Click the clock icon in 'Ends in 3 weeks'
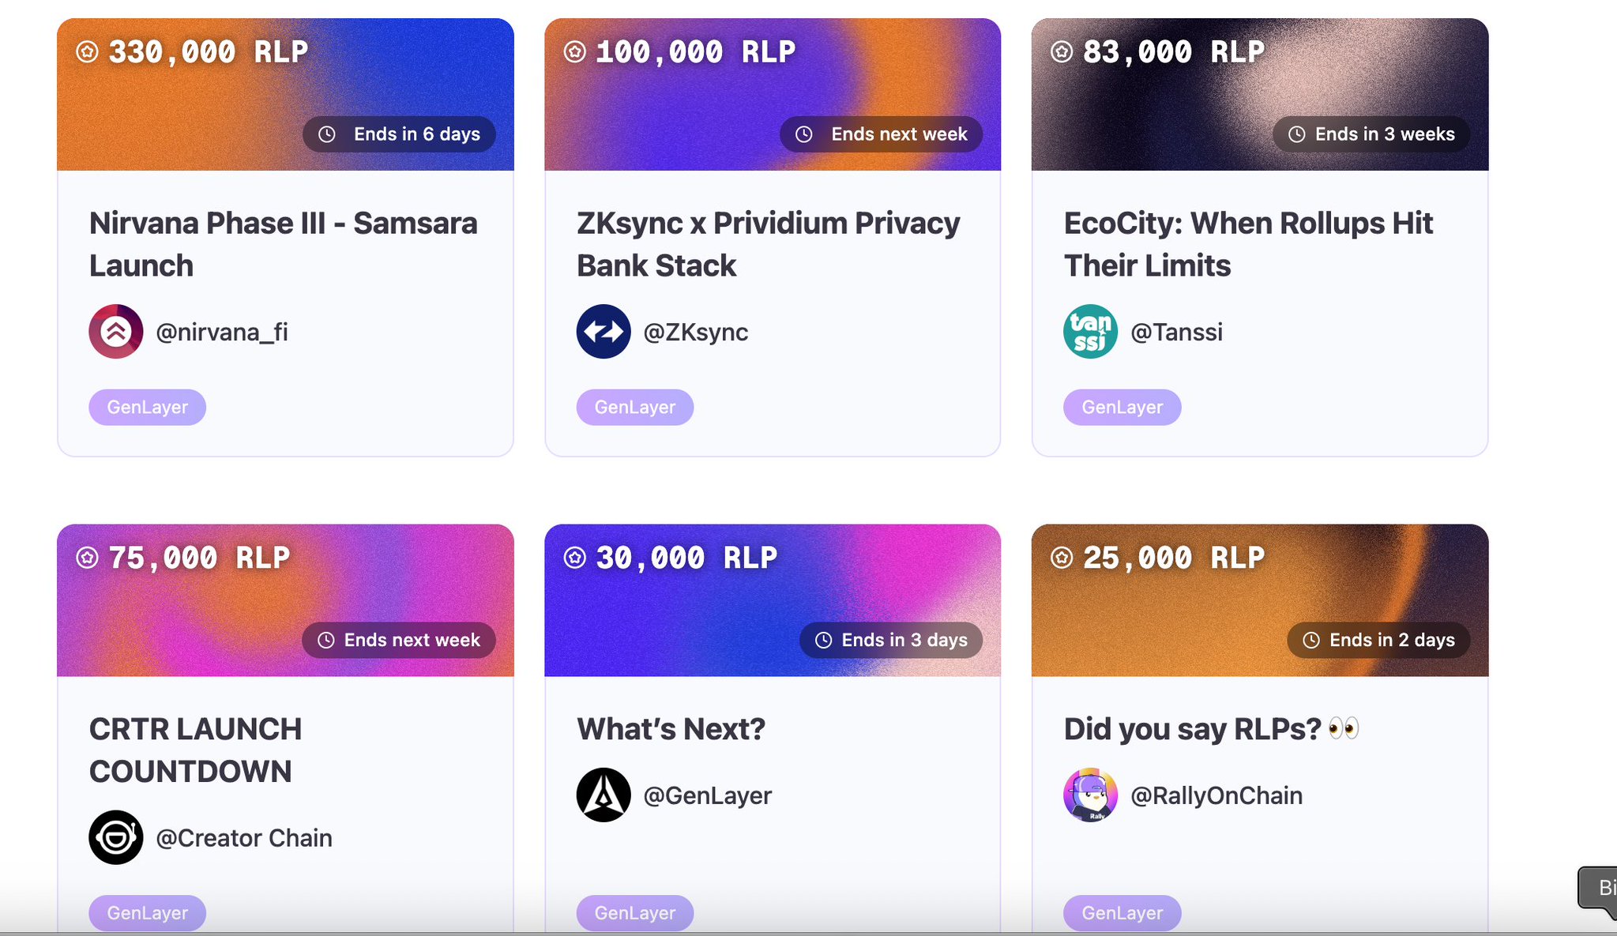This screenshot has width=1617, height=936. [1296, 134]
